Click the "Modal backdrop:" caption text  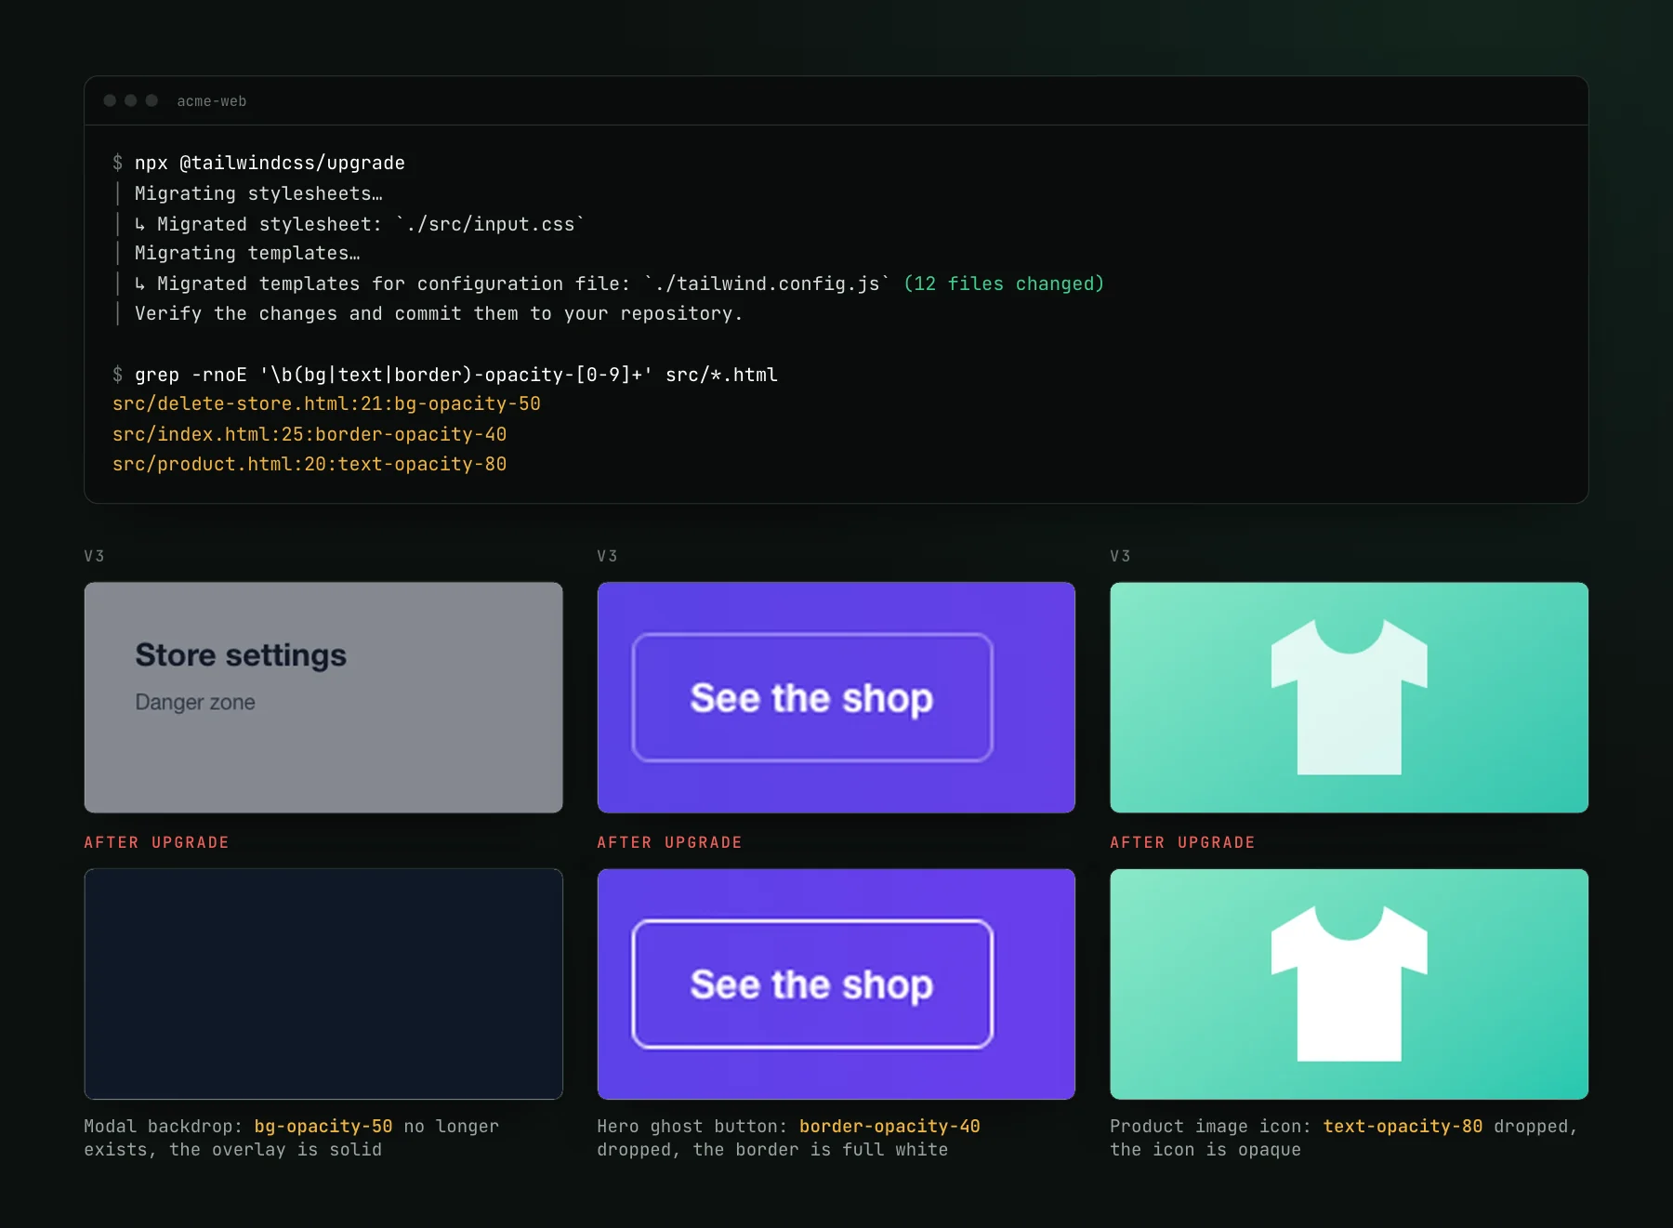(164, 1126)
